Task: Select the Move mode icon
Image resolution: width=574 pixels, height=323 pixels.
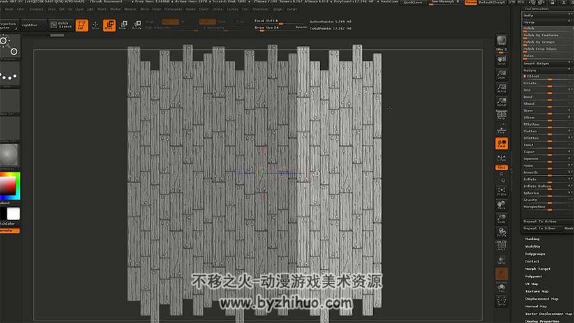Action: click(x=109, y=26)
